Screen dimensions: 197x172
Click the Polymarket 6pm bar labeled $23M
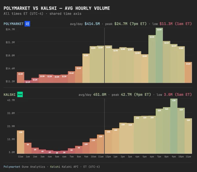coord(152,59)
